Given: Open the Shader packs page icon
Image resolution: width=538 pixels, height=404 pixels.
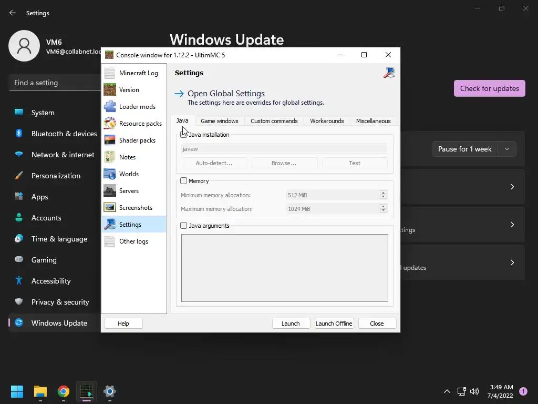Looking at the screenshot, I should [x=110, y=140].
